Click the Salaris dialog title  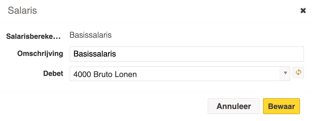tap(22, 11)
